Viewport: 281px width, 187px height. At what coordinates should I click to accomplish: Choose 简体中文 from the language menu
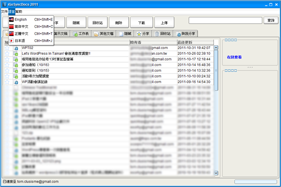(x=31, y=27)
